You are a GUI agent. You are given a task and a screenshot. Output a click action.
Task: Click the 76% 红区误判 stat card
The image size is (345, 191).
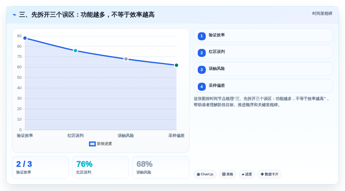[x=100, y=168]
